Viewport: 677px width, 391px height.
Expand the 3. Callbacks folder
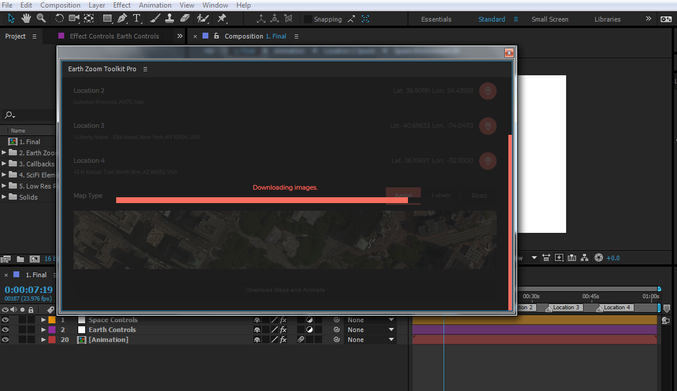pyautogui.click(x=4, y=163)
